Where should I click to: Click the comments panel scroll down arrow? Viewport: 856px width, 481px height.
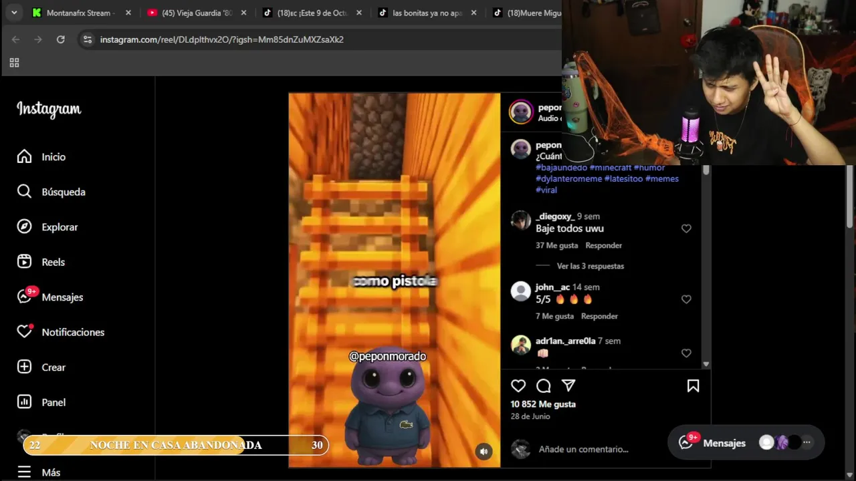706,364
